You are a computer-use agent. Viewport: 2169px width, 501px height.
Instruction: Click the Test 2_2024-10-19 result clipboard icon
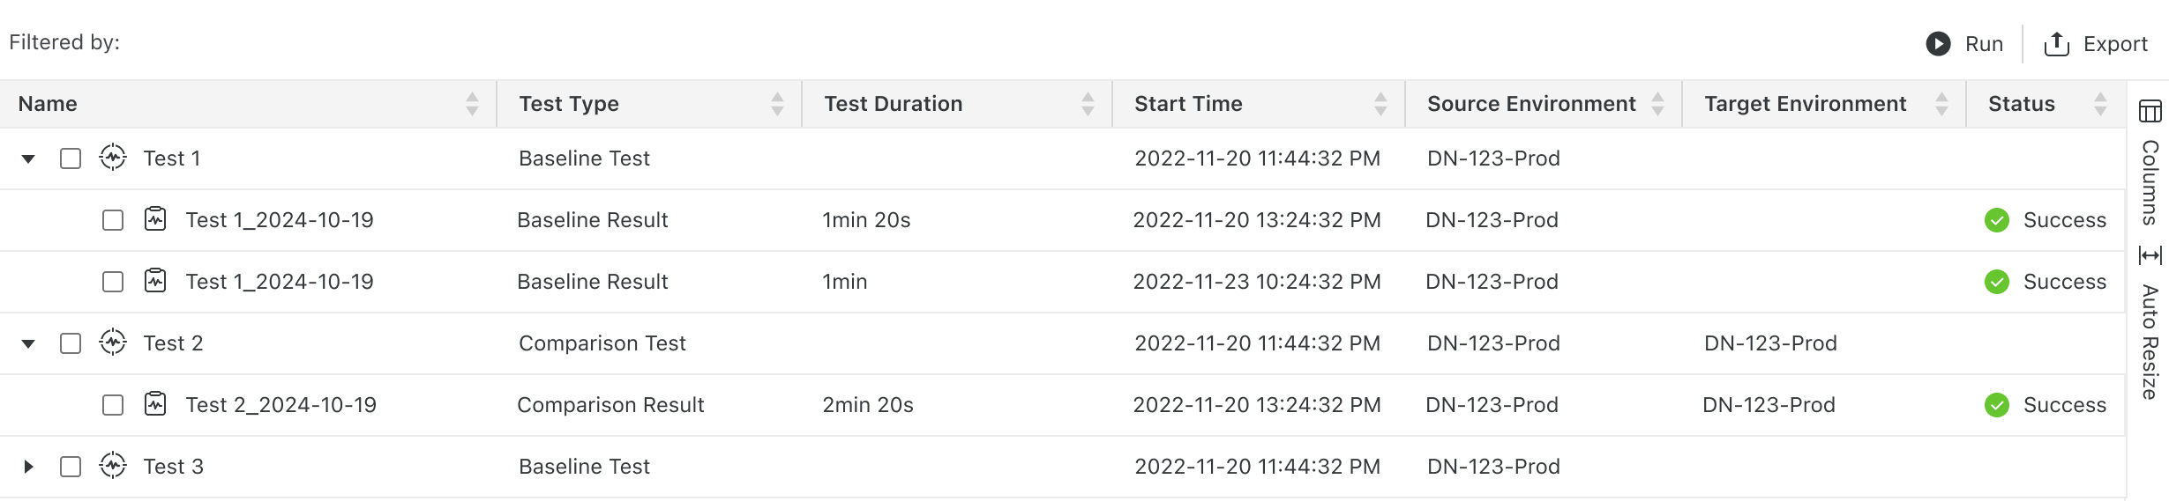(x=155, y=404)
